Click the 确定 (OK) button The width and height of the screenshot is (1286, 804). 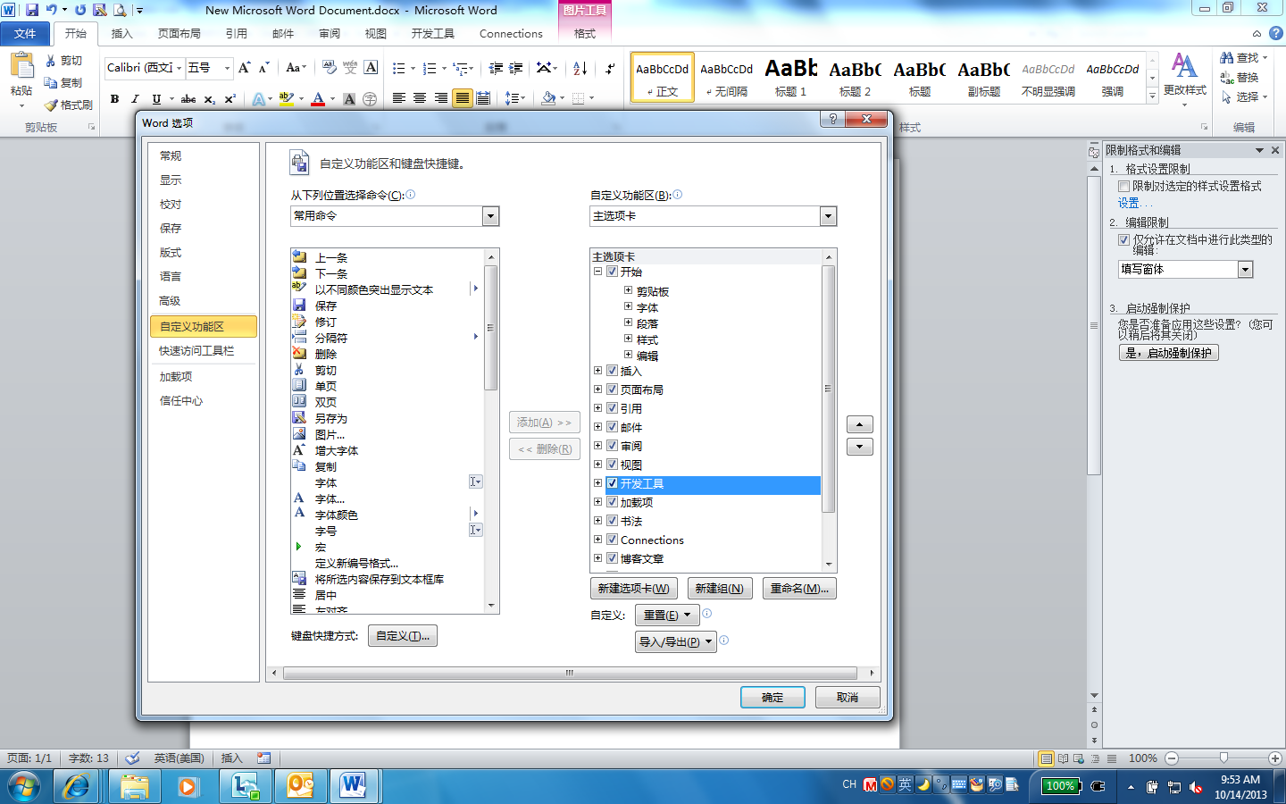click(x=772, y=698)
